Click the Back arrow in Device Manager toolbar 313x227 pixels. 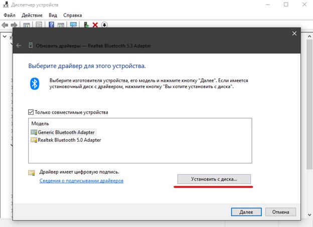(5, 25)
